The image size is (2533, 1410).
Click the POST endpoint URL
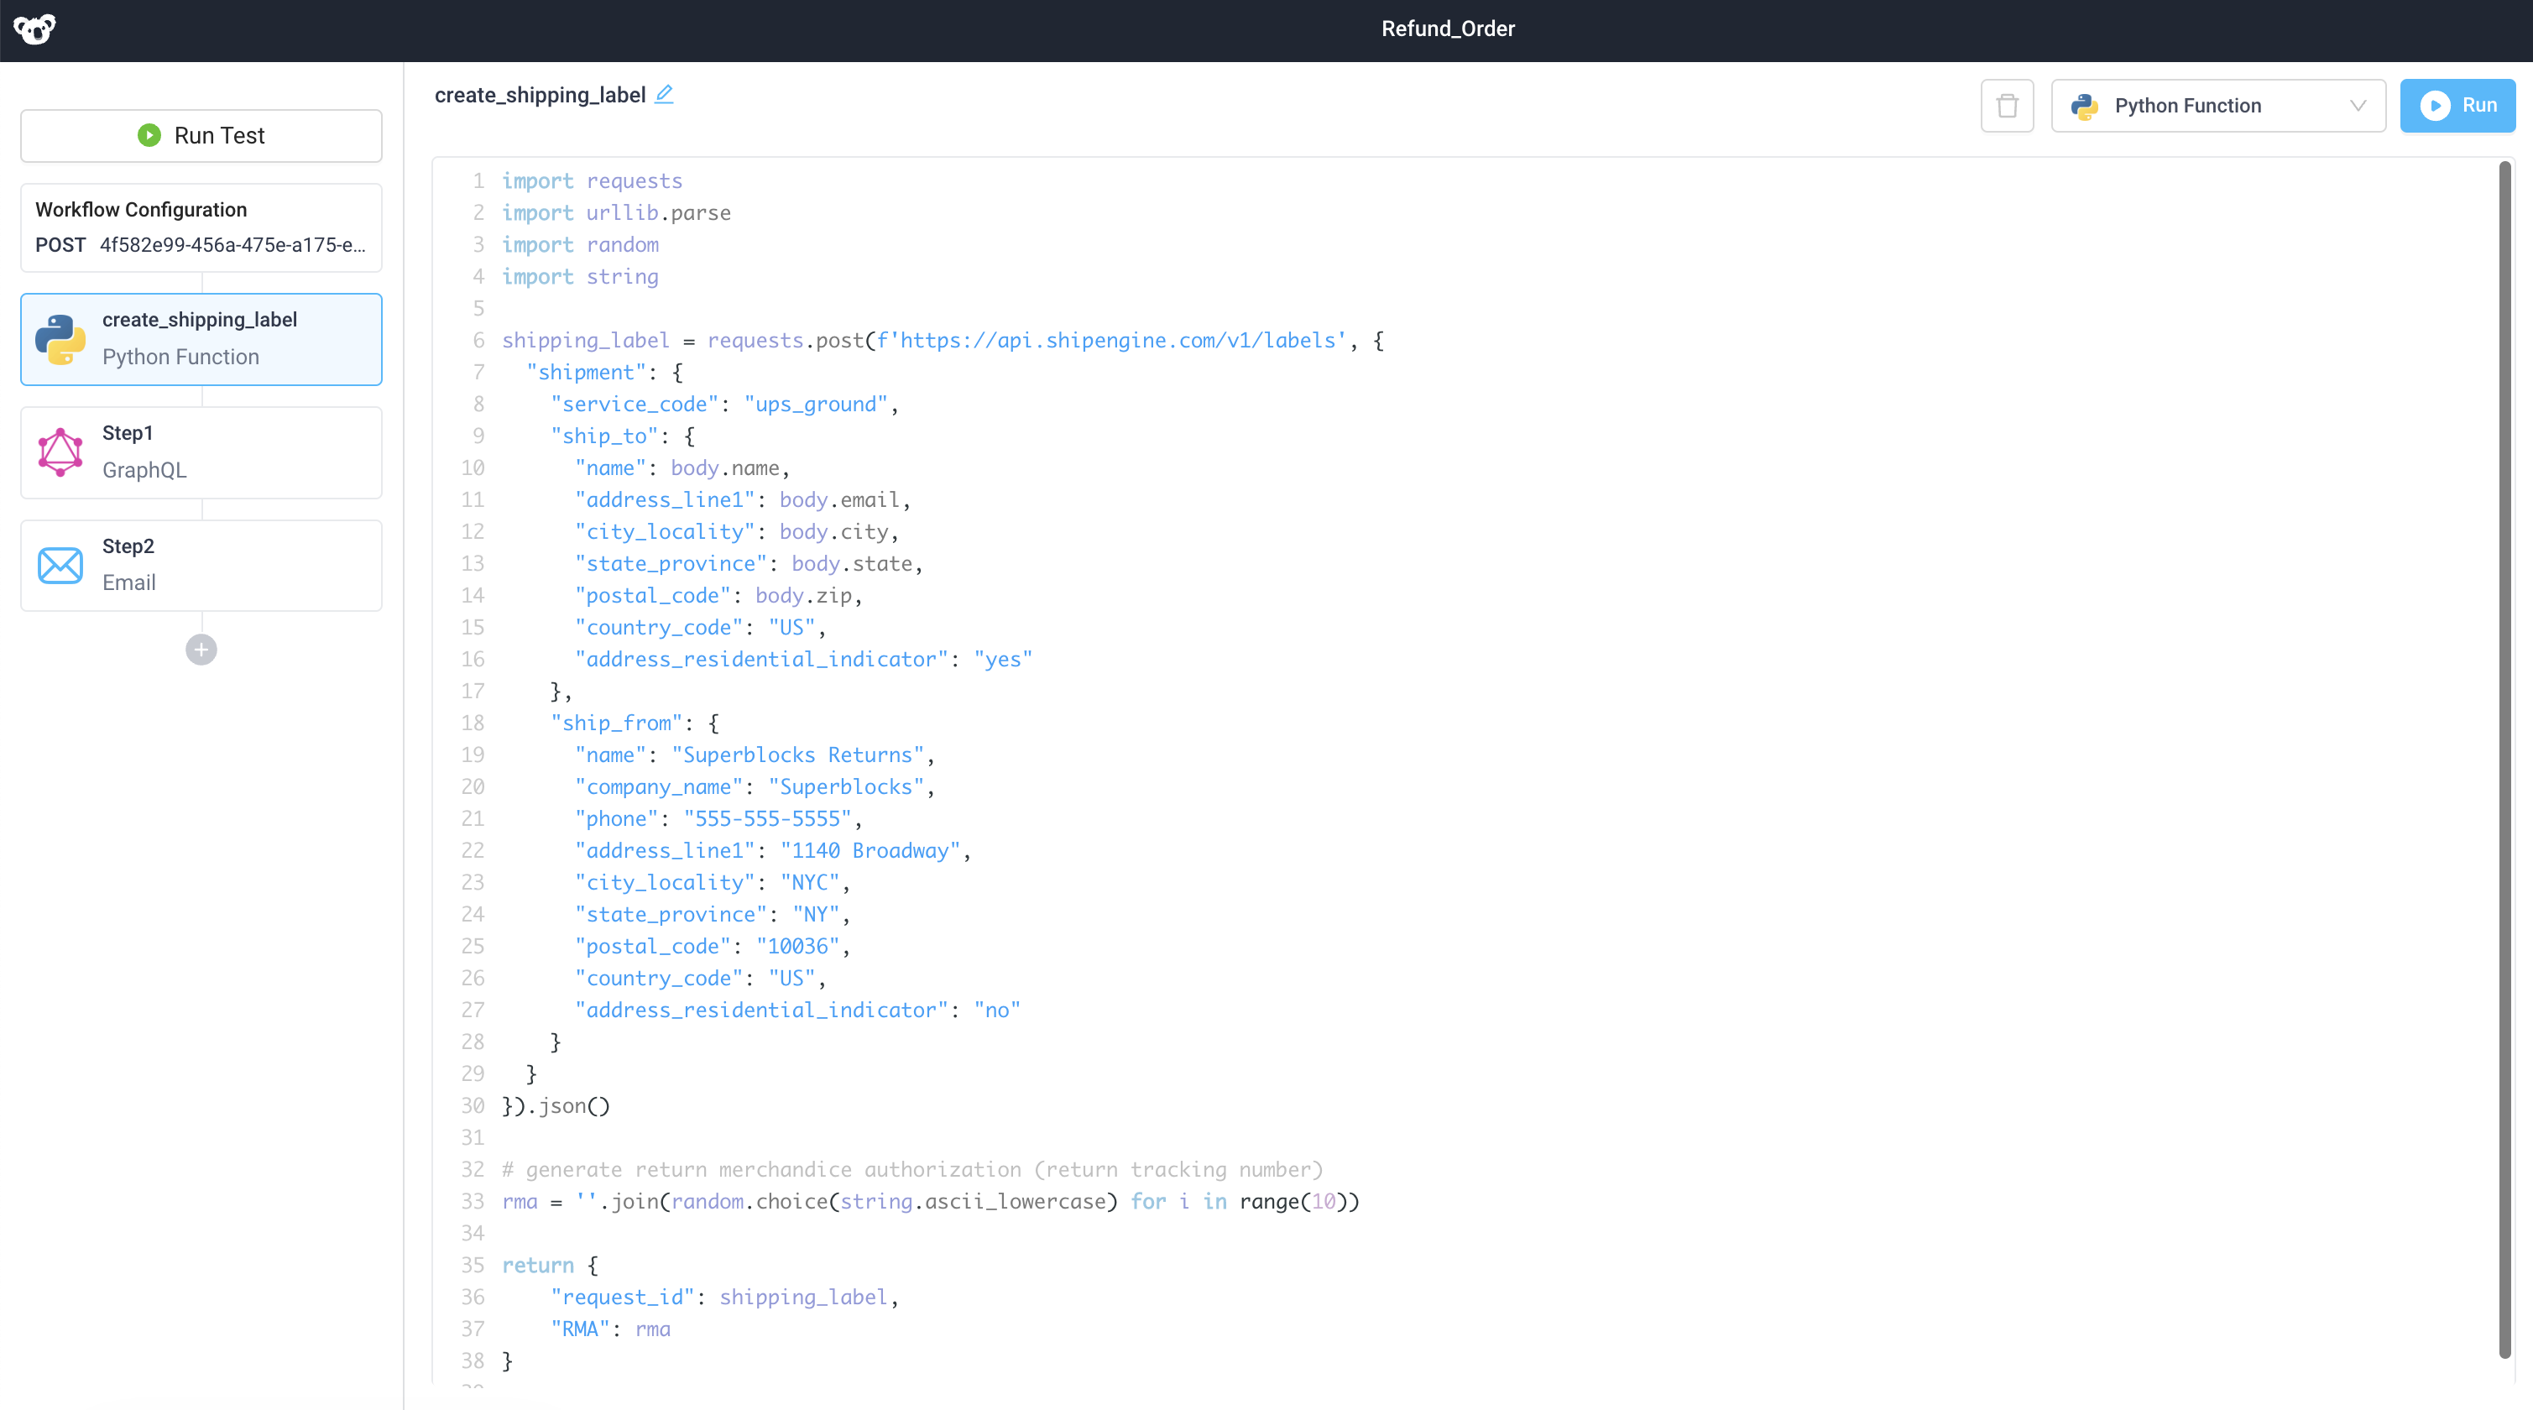[x=230, y=246]
